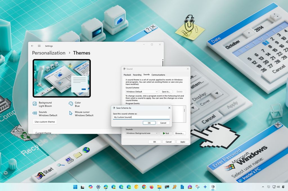
Task: Open the volume mixer in the system tray
Action: coord(278,187)
